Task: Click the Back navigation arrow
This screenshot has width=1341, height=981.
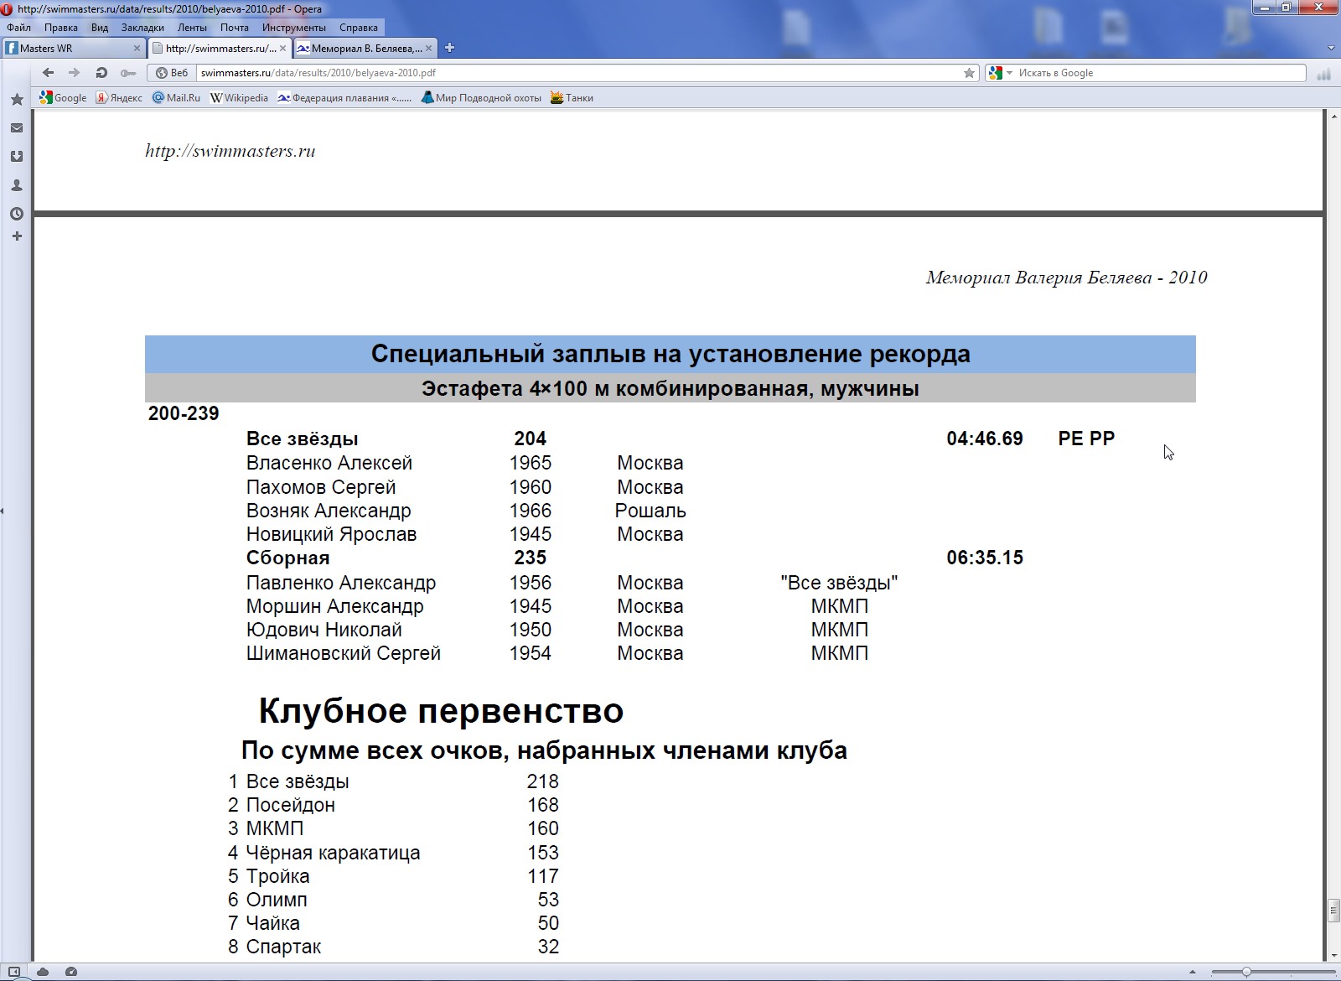Action: [48, 73]
